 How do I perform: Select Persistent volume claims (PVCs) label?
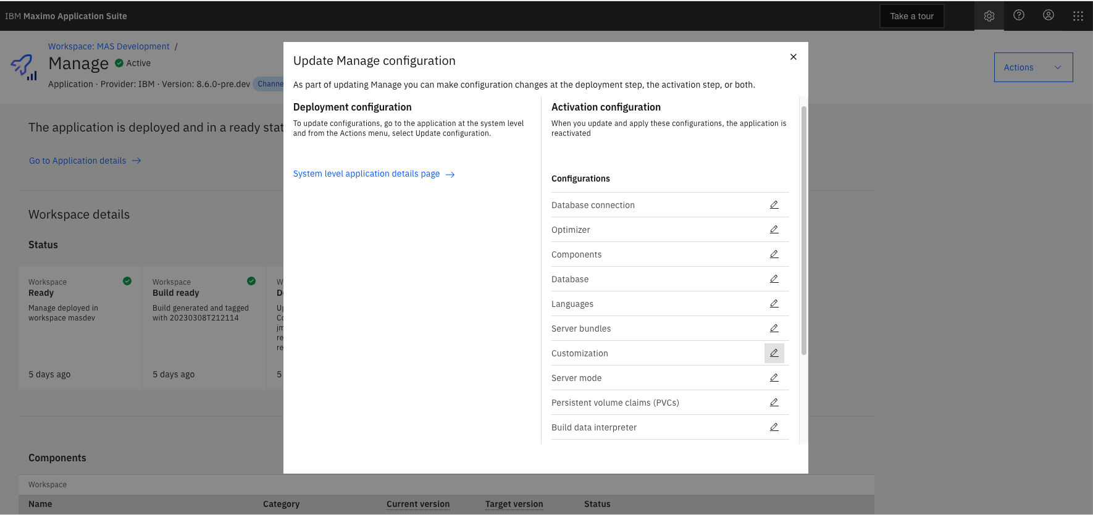615,403
